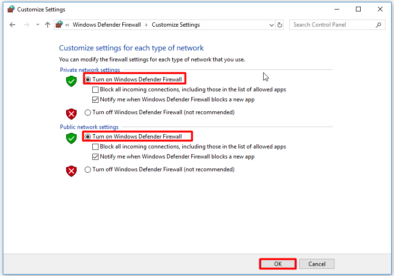Select Windows Defender Firewall breadcrumb
Screen dimensions: 394x276
pyautogui.click(x=107, y=25)
